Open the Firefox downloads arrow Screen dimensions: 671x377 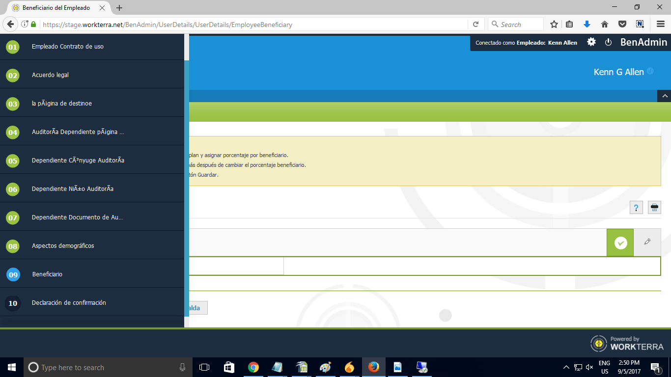point(587,25)
